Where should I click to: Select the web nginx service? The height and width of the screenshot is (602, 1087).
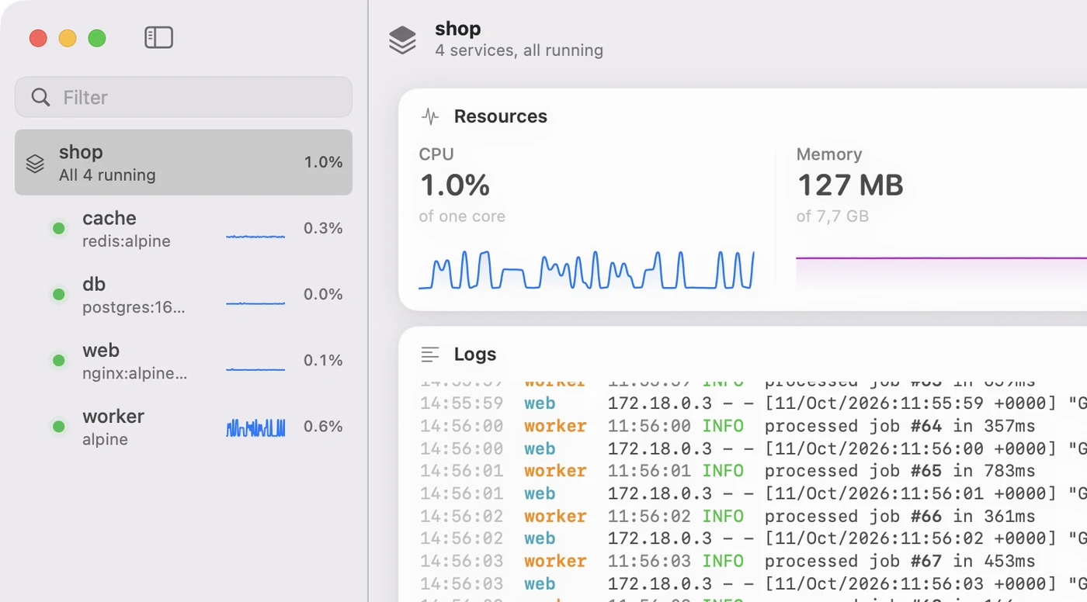click(x=183, y=360)
